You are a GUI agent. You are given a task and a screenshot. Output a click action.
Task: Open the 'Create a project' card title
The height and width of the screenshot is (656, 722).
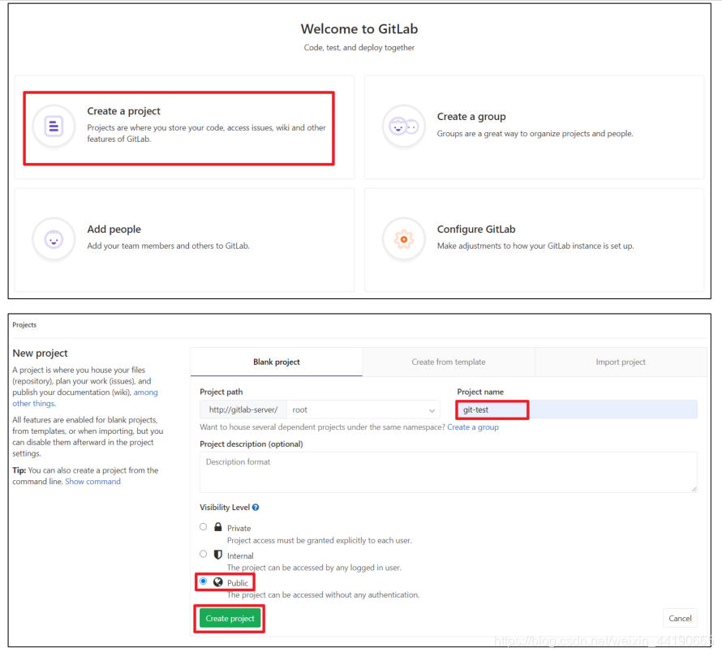point(123,111)
